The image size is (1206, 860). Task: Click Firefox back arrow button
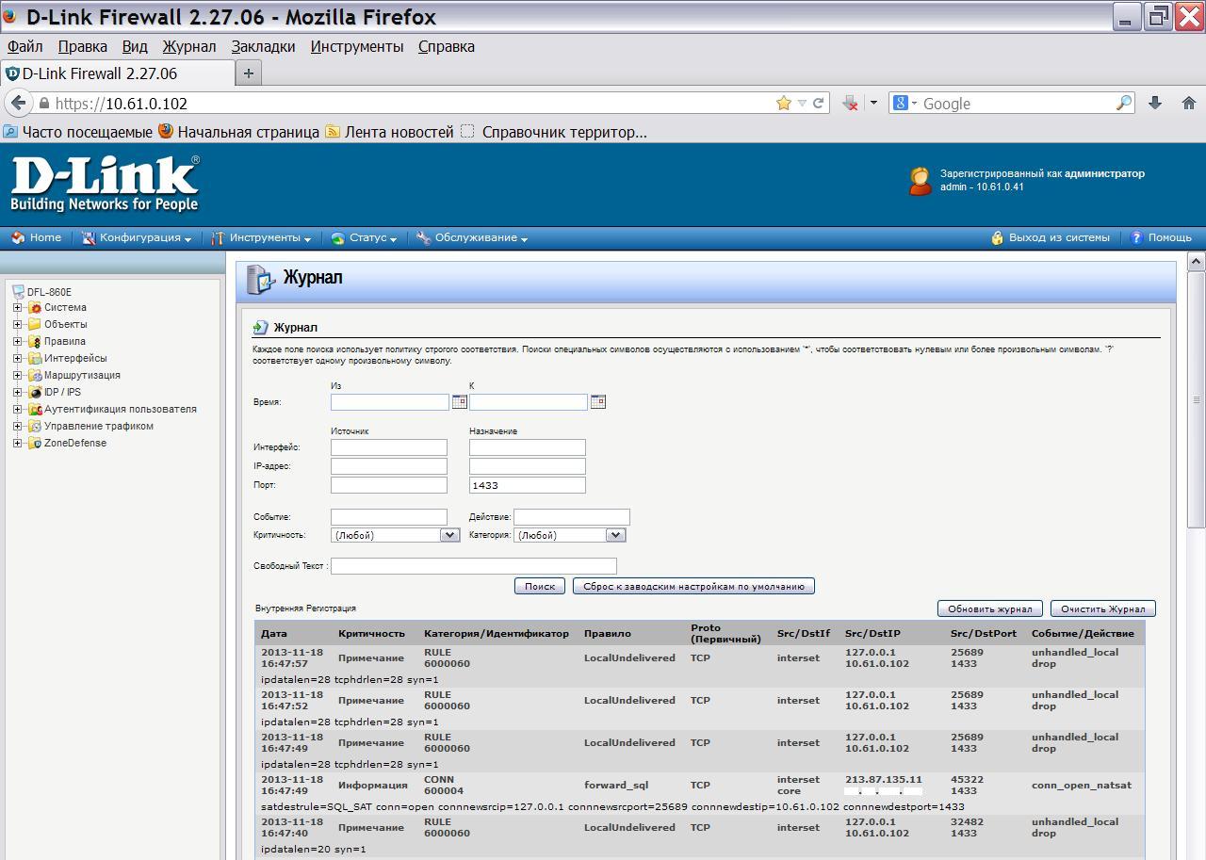pyautogui.click(x=18, y=104)
